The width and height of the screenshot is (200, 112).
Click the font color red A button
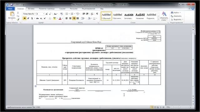tap(60, 18)
